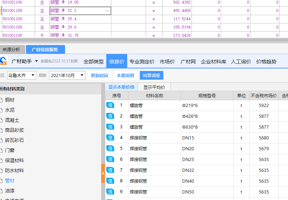Viewport: 288px width, 200px height.
Task: Select the 防水材料 category
Action: (14, 170)
